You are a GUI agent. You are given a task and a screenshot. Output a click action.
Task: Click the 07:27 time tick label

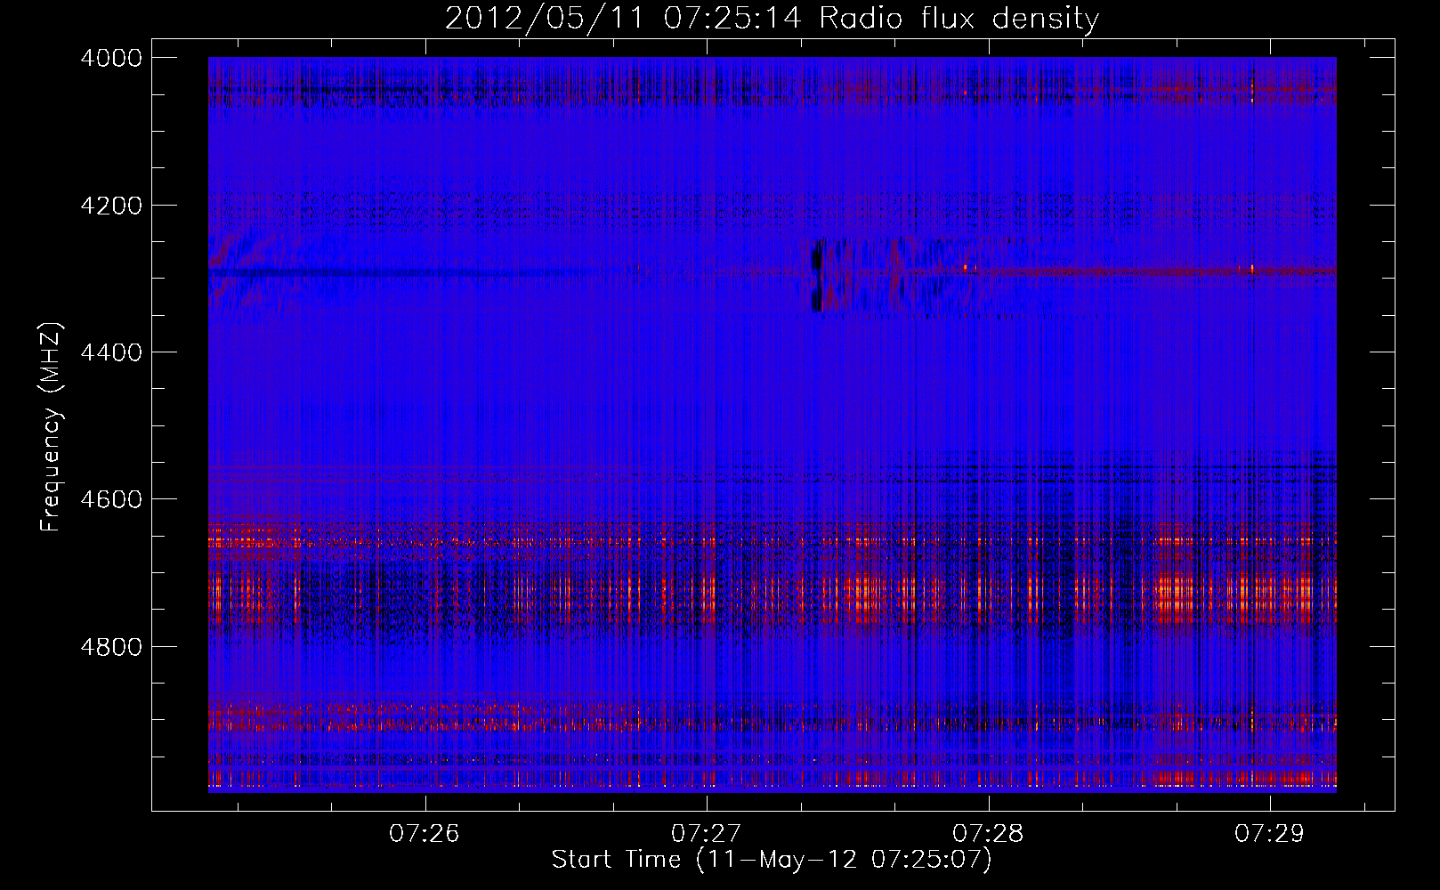[706, 833]
